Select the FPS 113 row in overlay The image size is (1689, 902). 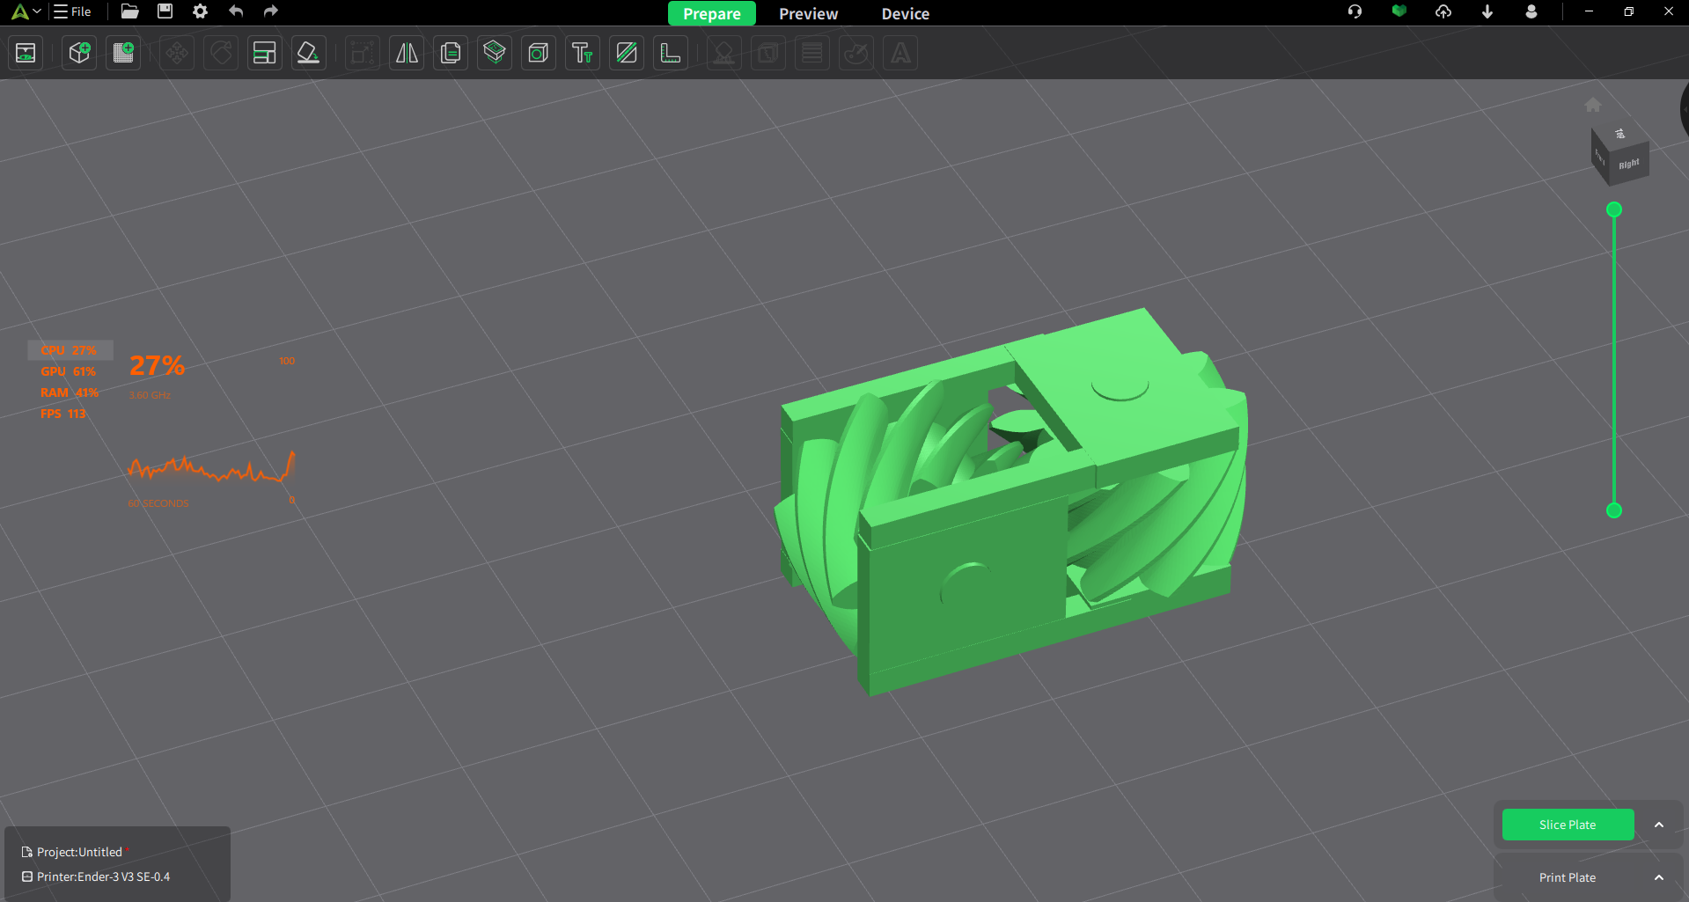click(63, 414)
